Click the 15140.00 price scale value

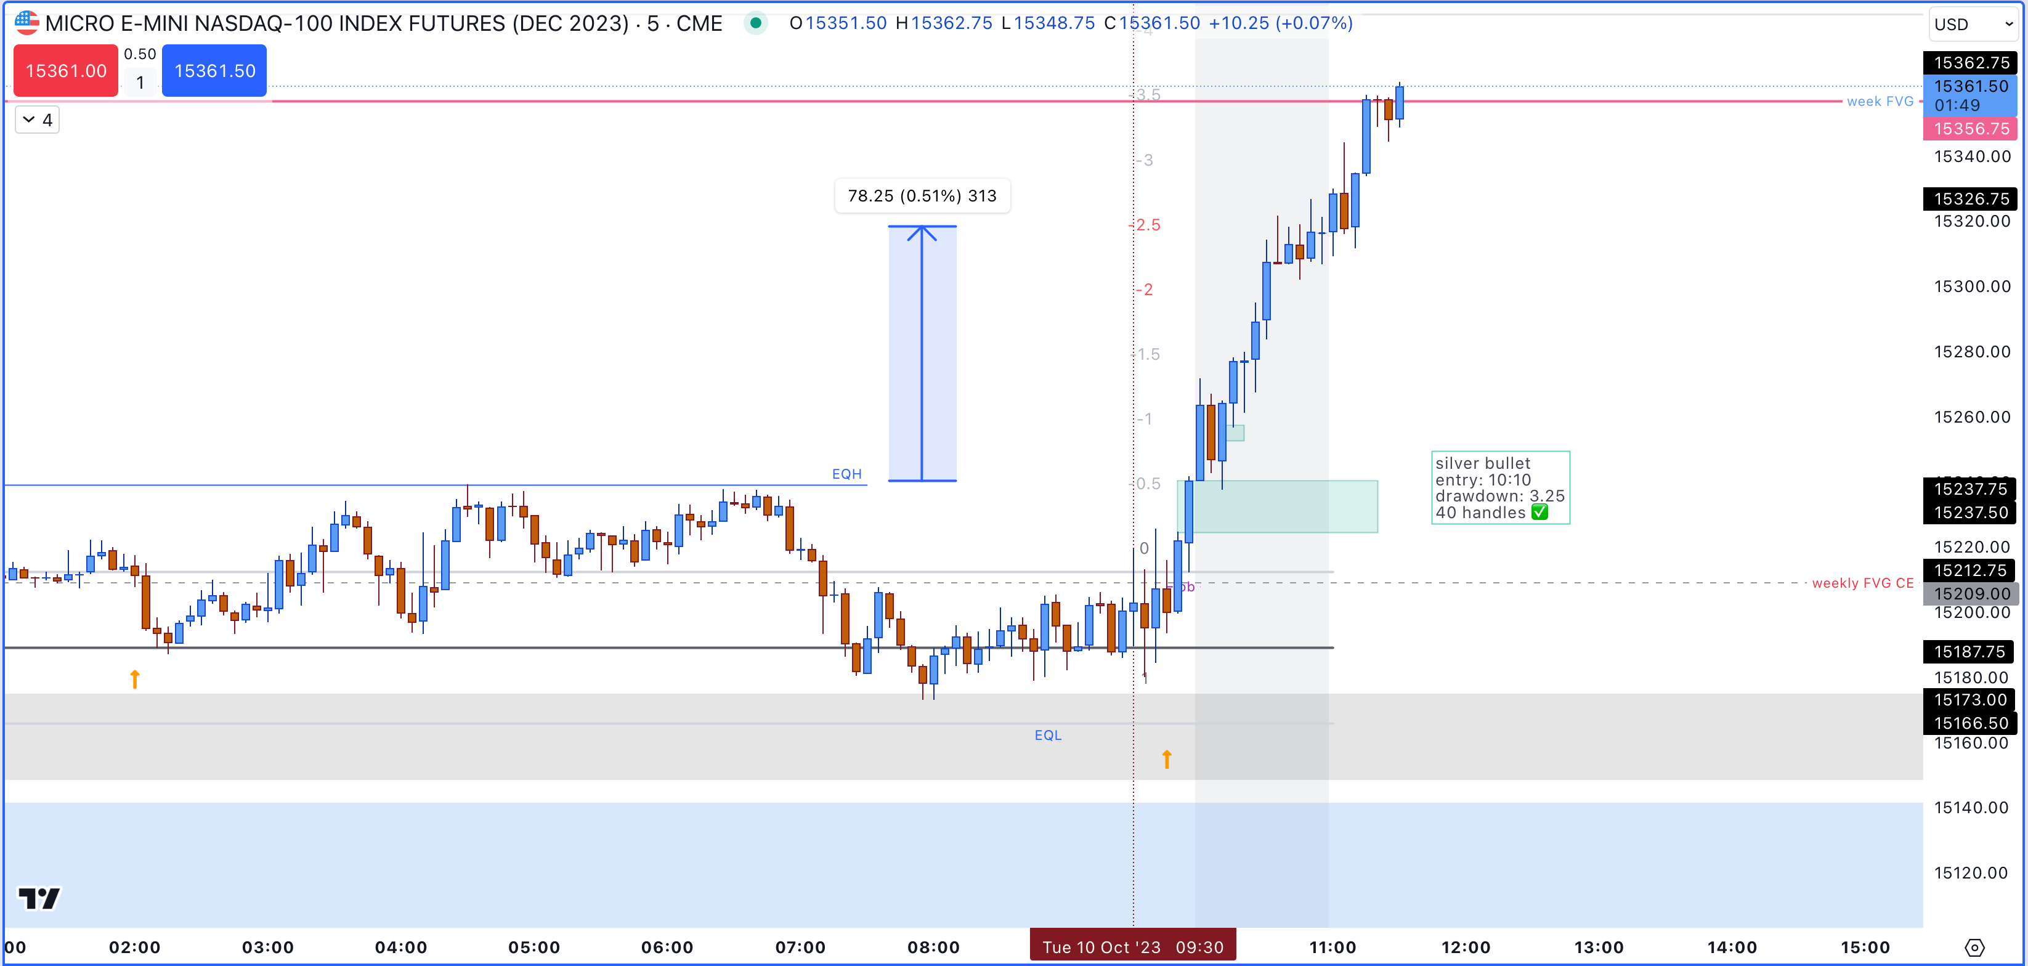[x=1972, y=808]
